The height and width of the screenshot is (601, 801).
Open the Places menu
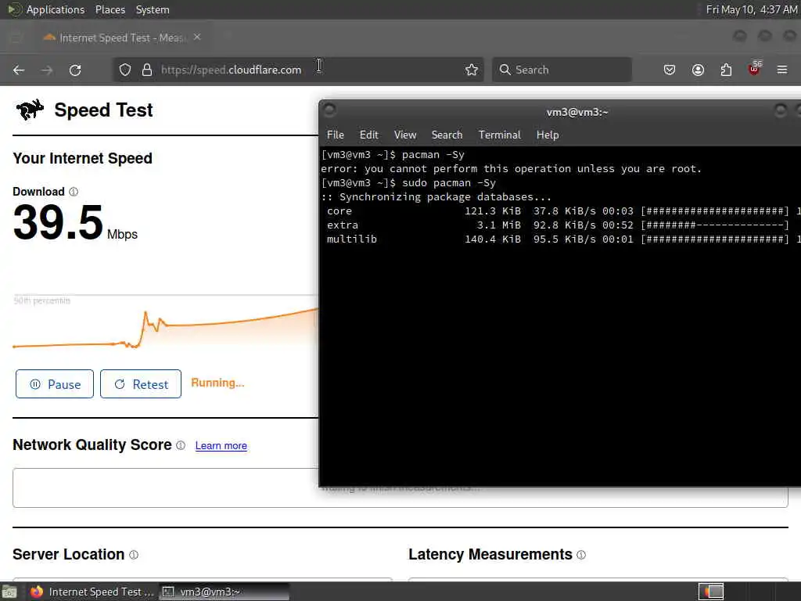click(110, 9)
